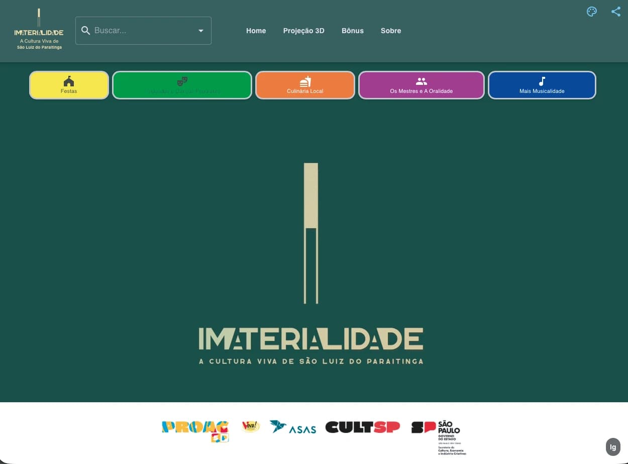Click the people icon on Os Mestres e A Oralidade

point(421,81)
